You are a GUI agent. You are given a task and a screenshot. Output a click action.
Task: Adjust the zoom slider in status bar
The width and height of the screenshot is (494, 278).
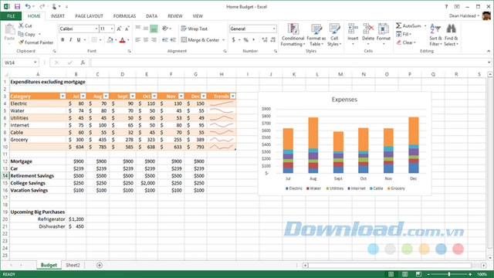(449, 274)
